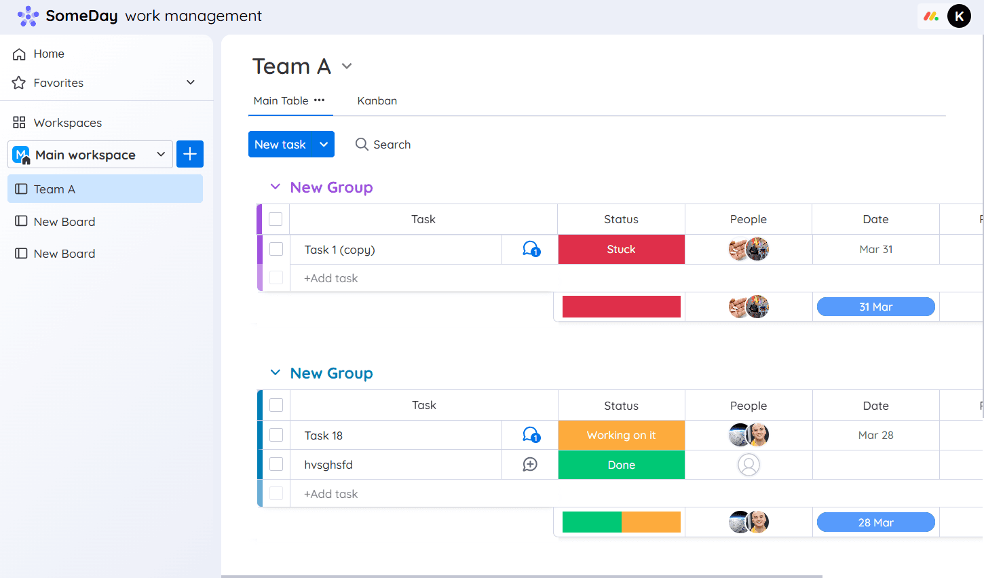
Task: Click +Add task in the second group
Action: tap(330, 493)
